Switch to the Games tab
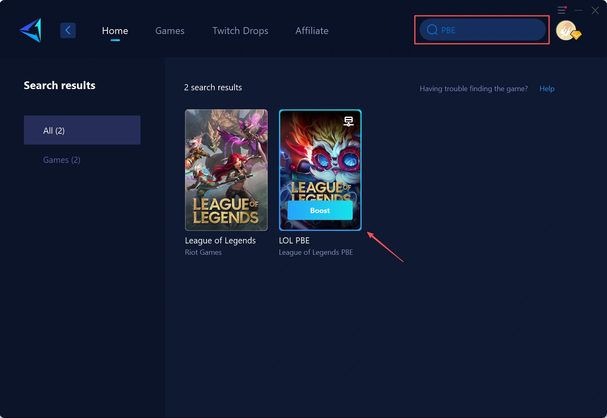The width and height of the screenshot is (607, 418). tap(170, 30)
